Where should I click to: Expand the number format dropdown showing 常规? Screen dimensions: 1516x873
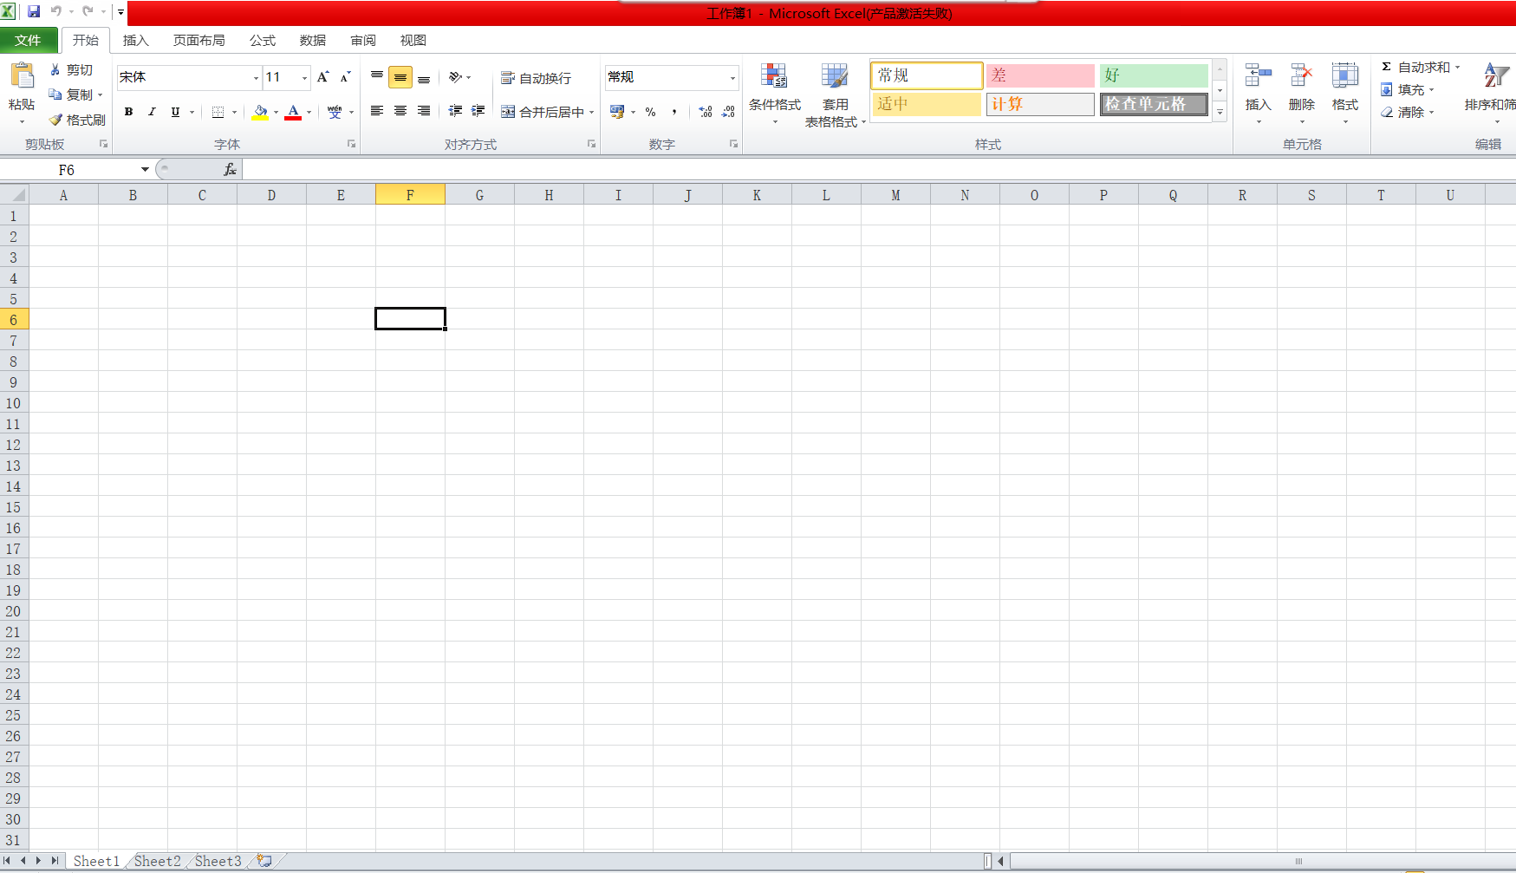(x=732, y=78)
